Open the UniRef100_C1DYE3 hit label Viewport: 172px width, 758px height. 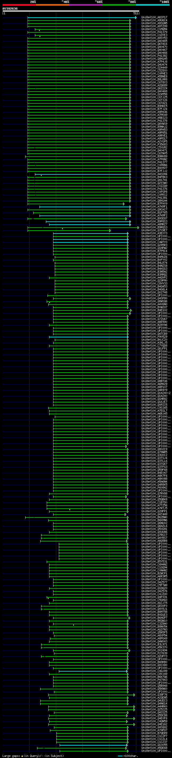154,35
